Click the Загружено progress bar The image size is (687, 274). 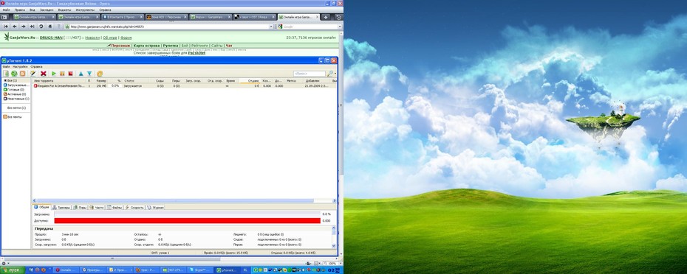(x=187, y=214)
